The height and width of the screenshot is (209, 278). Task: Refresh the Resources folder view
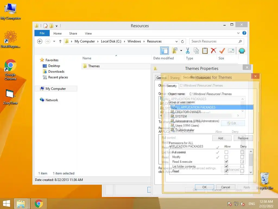coord(182,41)
